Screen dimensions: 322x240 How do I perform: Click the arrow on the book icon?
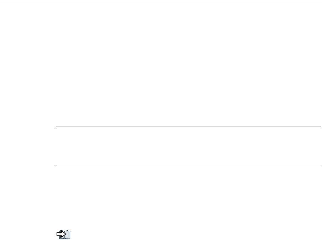click(x=61, y=234)
